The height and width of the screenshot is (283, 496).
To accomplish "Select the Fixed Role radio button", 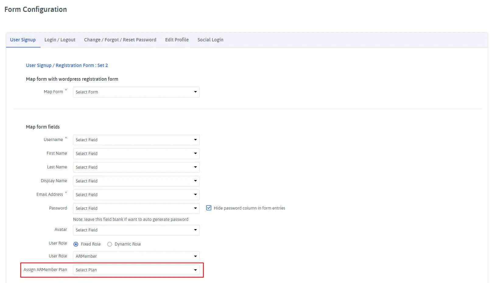I will coord(76,244).
